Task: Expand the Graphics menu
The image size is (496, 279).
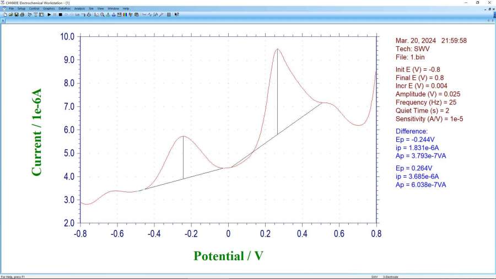Action: [49, 9]
